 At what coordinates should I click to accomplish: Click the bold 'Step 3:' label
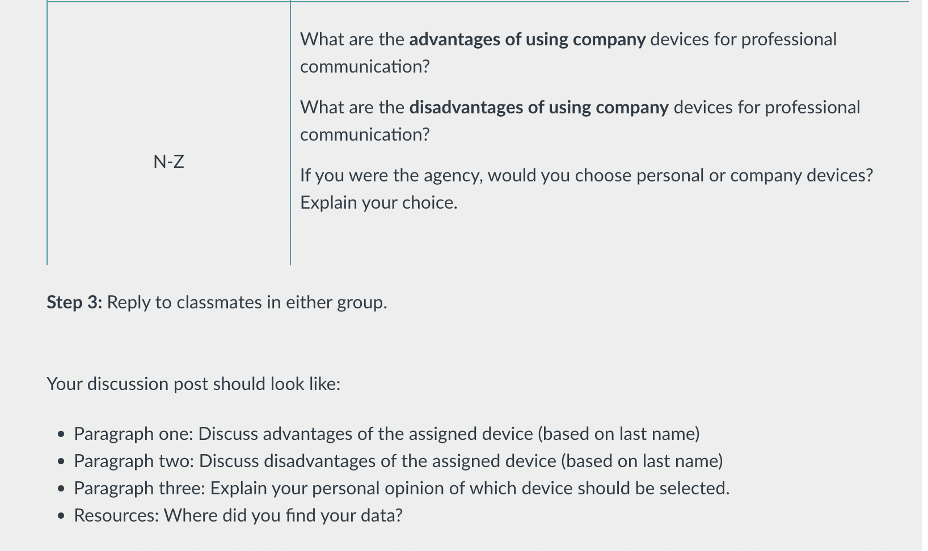[74, 302]
